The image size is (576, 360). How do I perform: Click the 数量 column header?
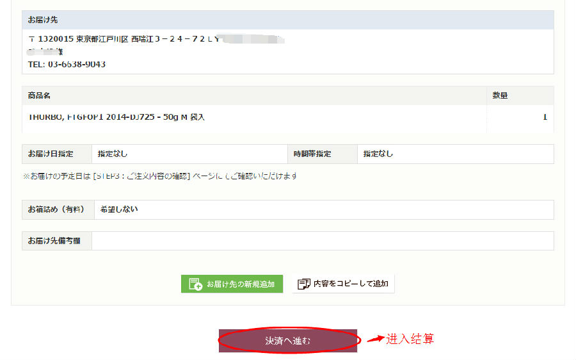pyautogui.click(x=500, y=95)
